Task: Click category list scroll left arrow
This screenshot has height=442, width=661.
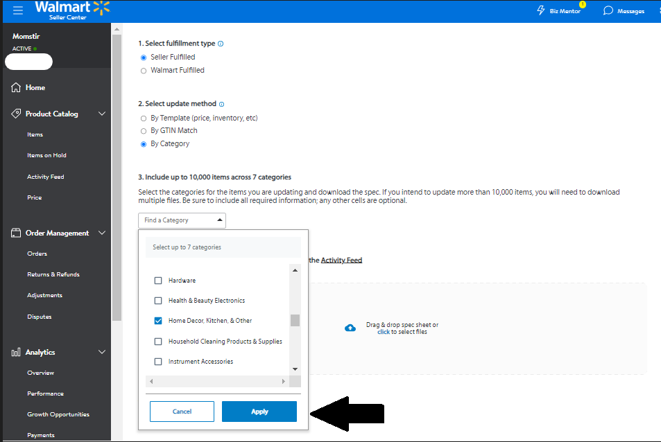Action: pyautogui.click(x=151, y=382)
